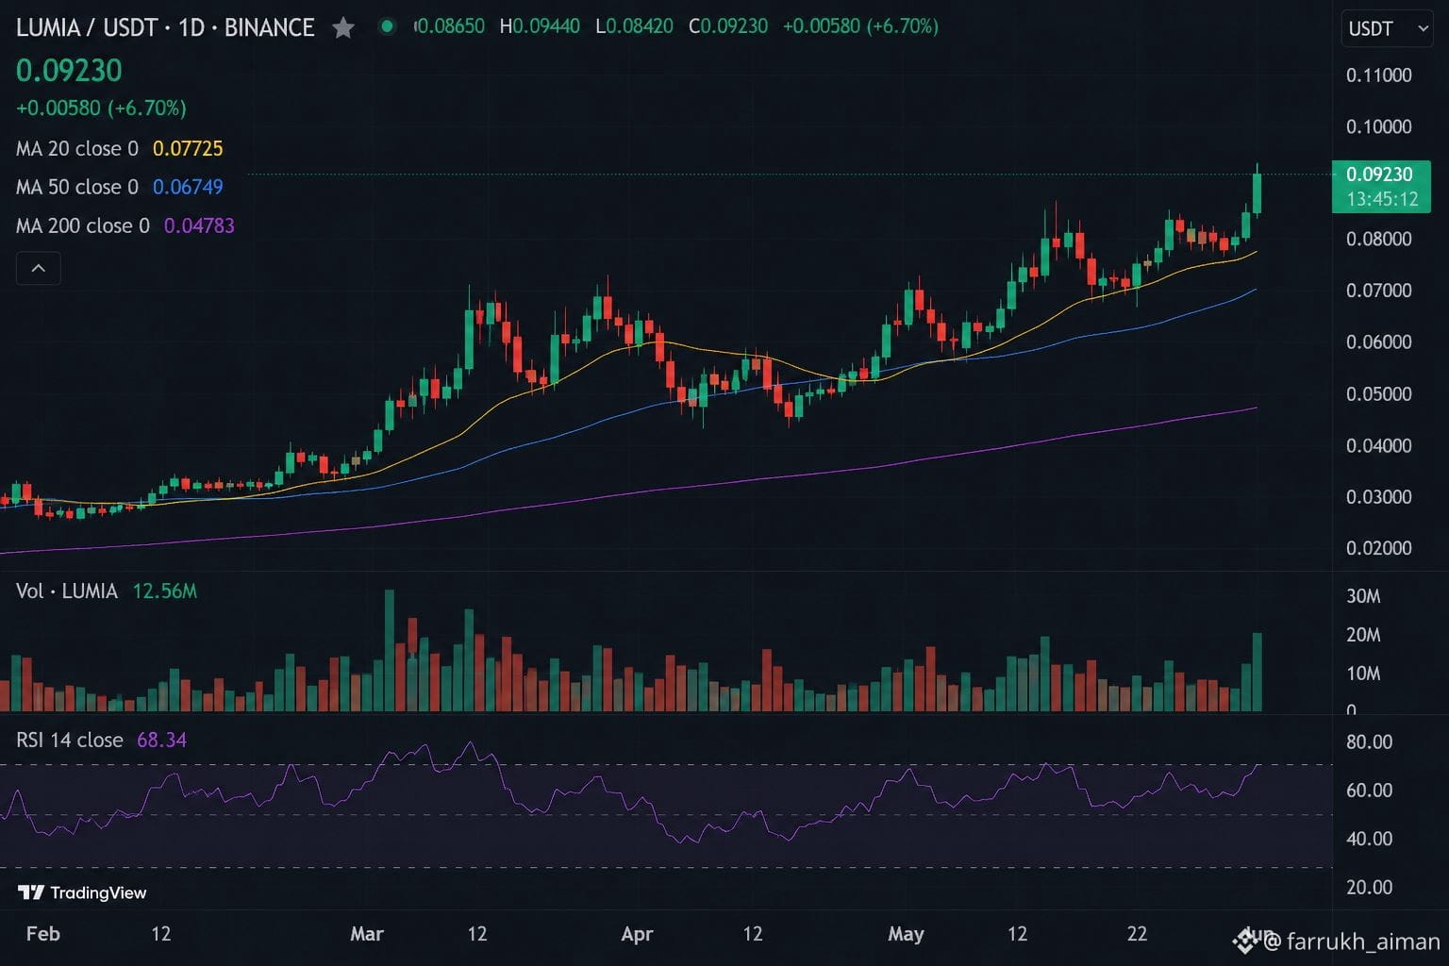Click the LUMIA / USDT symbol title
The height and width of the screenshot is (966, 1449).
165,27
